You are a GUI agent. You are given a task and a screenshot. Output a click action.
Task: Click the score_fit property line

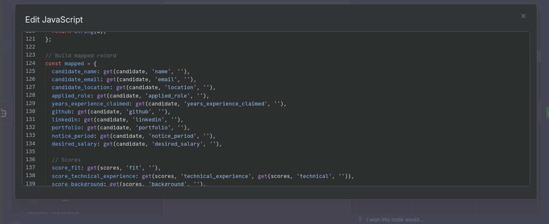pyautogui.click(x=106, y=168)
